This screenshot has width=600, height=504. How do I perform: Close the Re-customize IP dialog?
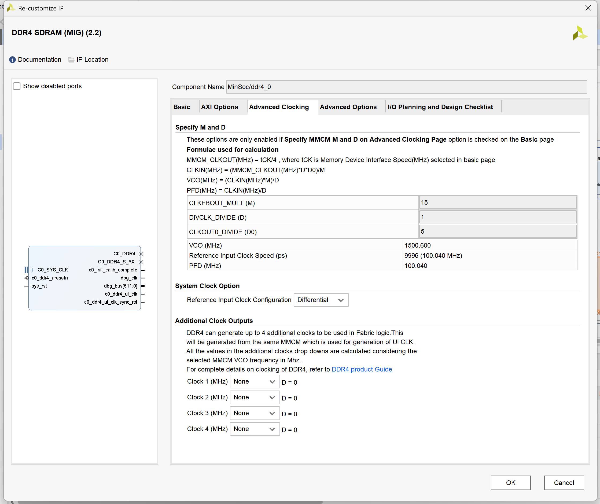tap(588, 8)
